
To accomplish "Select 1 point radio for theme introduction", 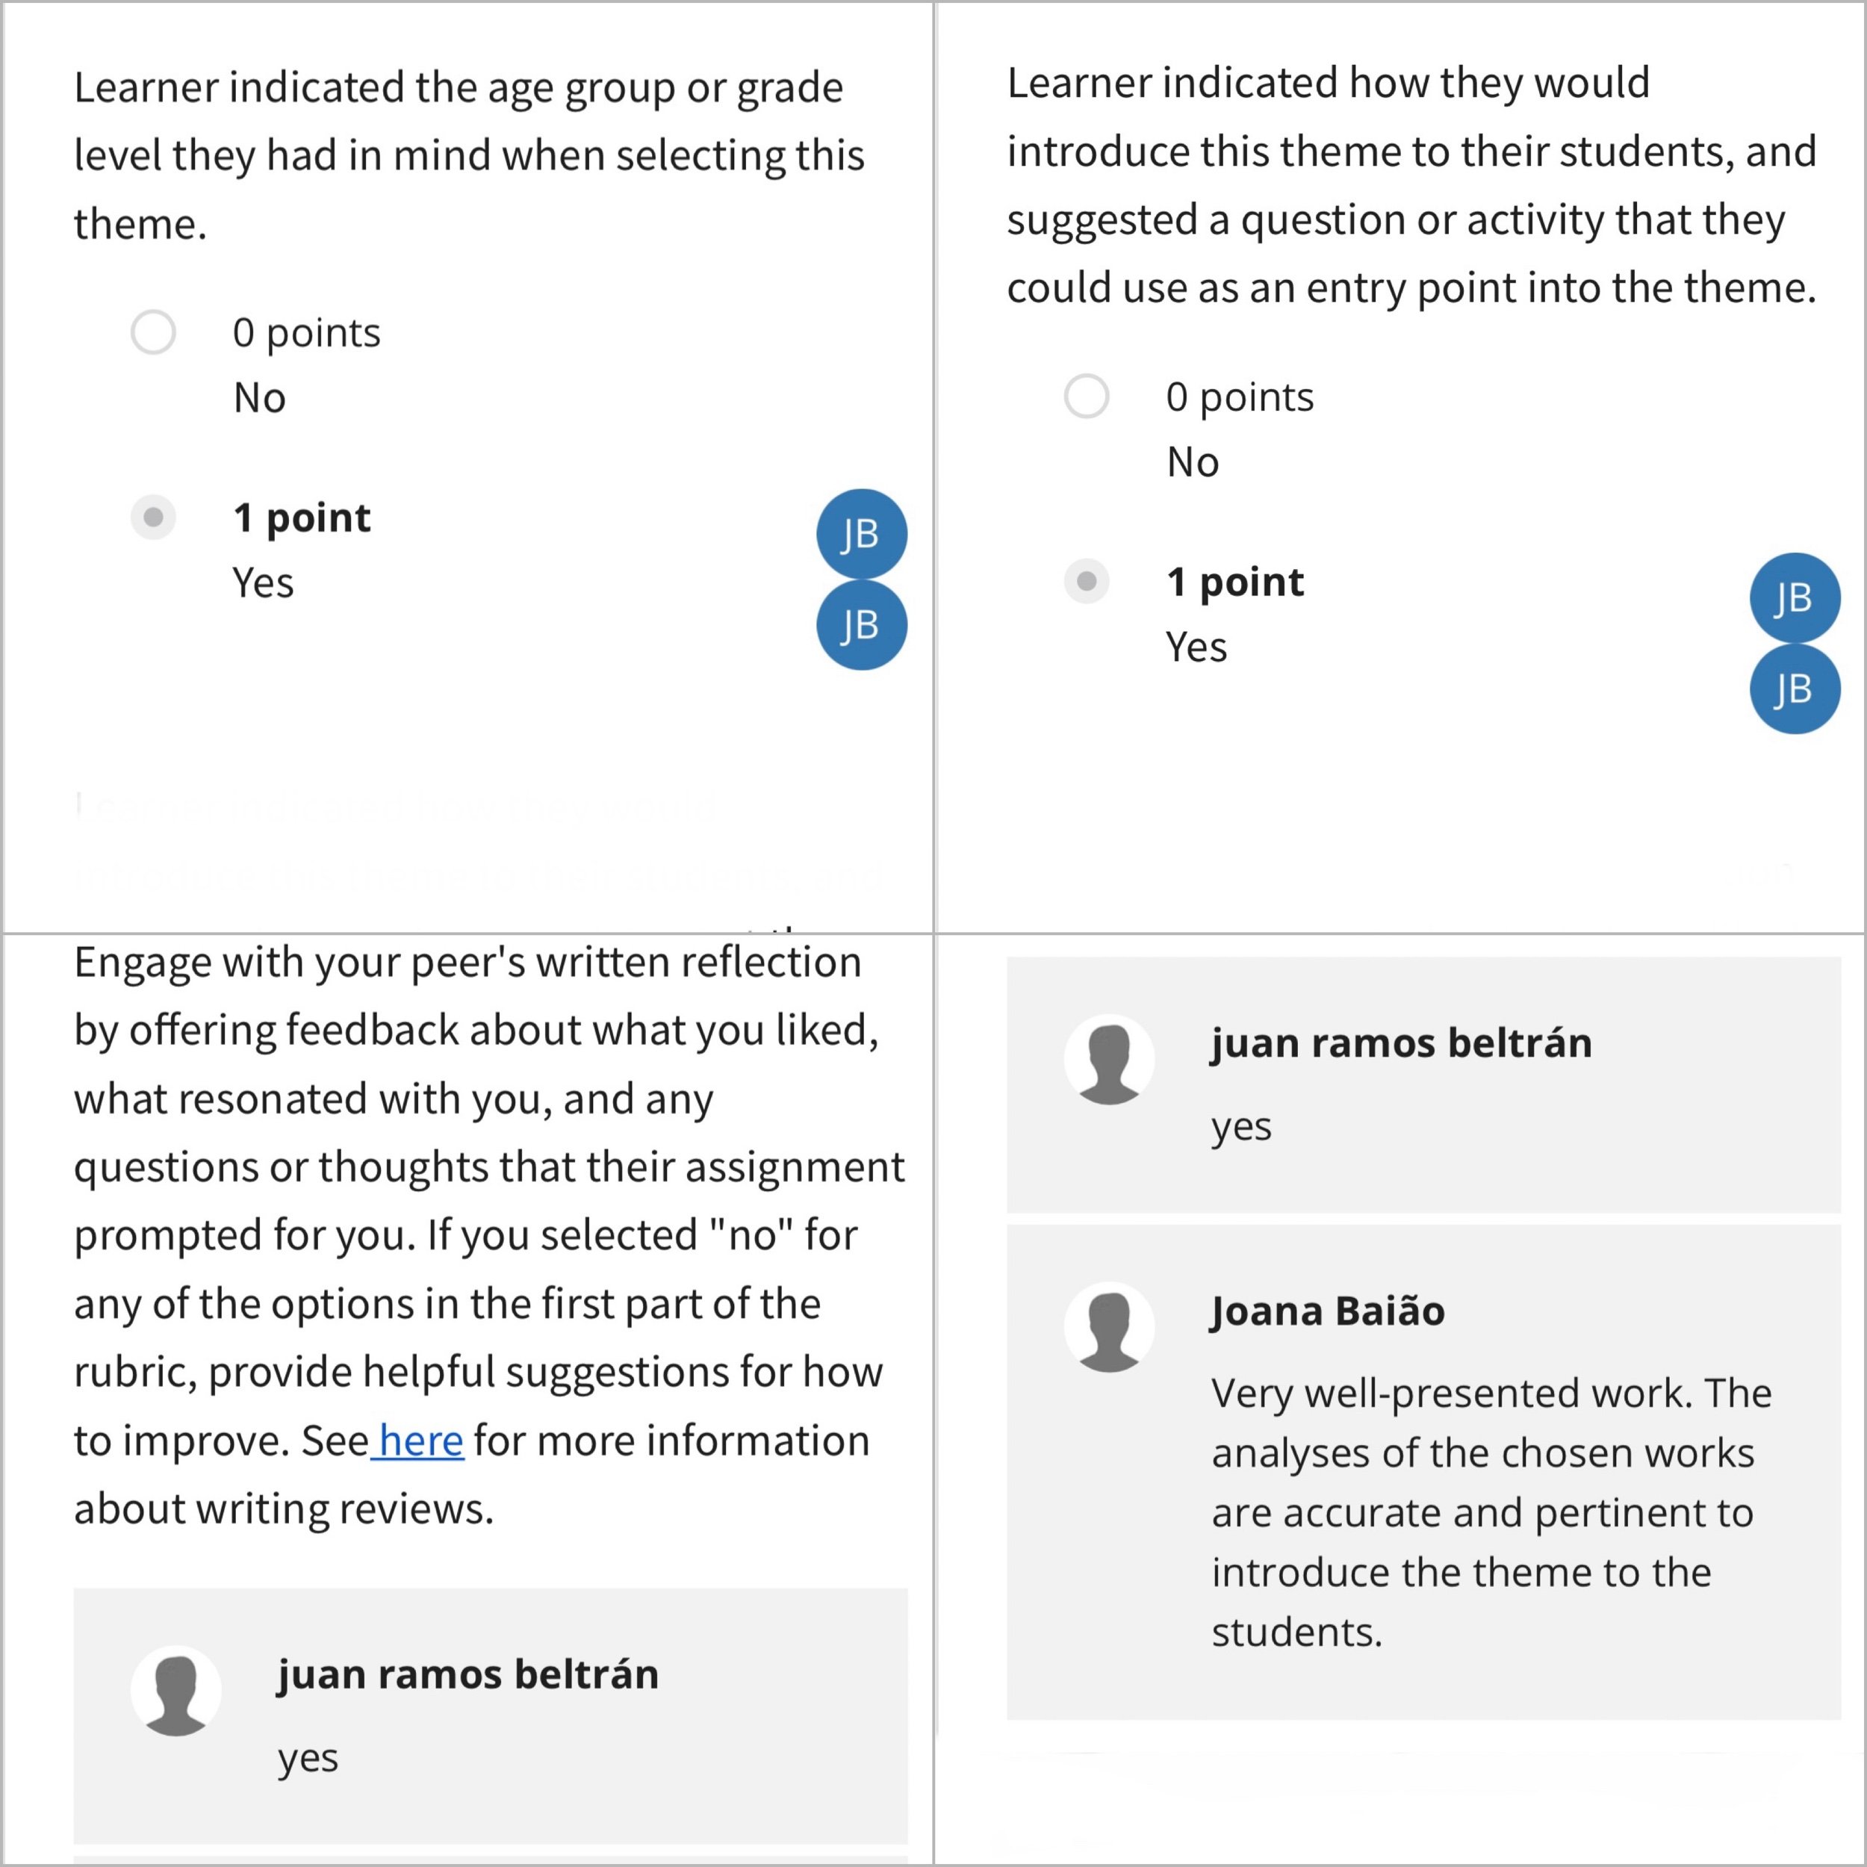I will 1086,581.
